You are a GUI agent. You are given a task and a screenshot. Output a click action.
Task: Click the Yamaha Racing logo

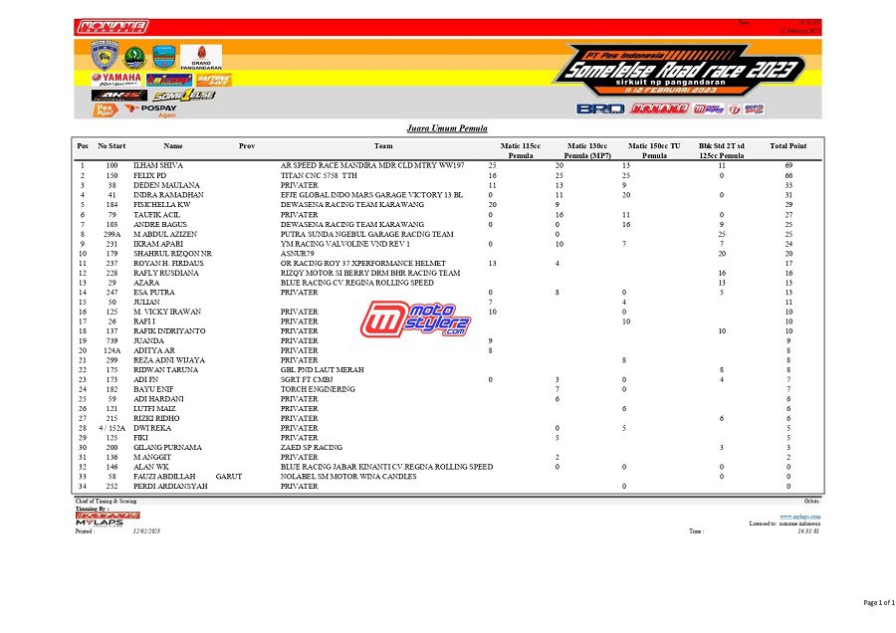pyautogui.click(x=116, y=79)
